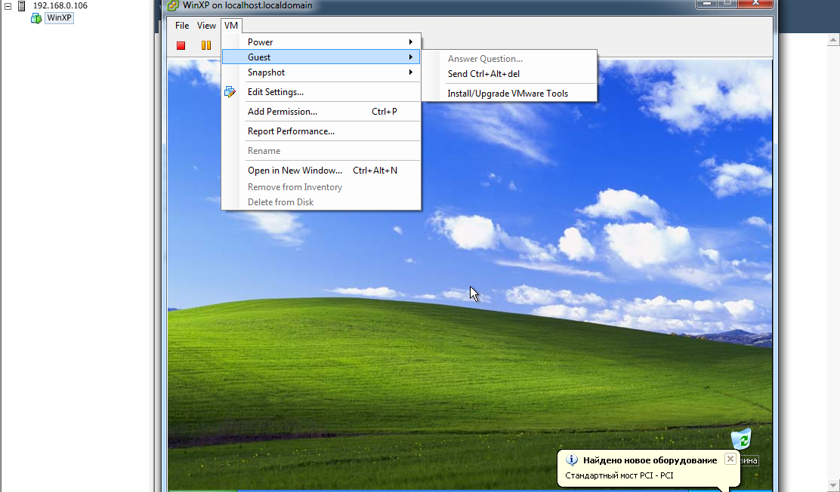840x492 pixels.
Task: Click the "Найдено новое оборудование" balloon title
Action: coord(650,460)
